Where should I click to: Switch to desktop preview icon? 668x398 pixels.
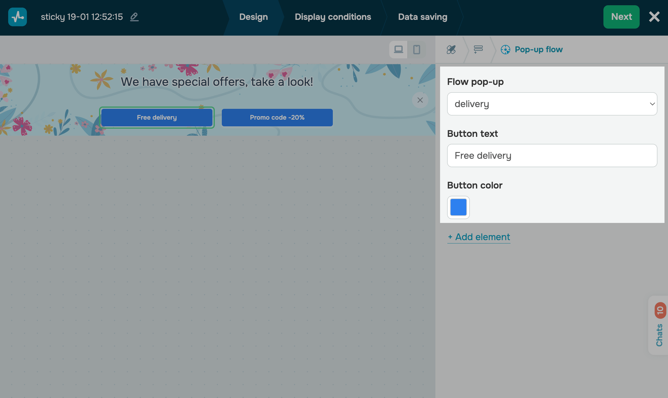(398, 50)
